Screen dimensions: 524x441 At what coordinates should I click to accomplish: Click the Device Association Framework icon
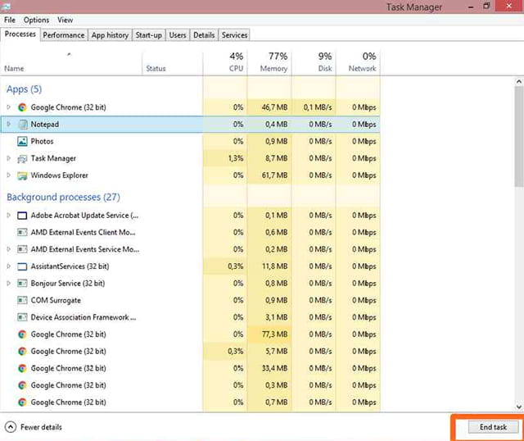[22, 317]
